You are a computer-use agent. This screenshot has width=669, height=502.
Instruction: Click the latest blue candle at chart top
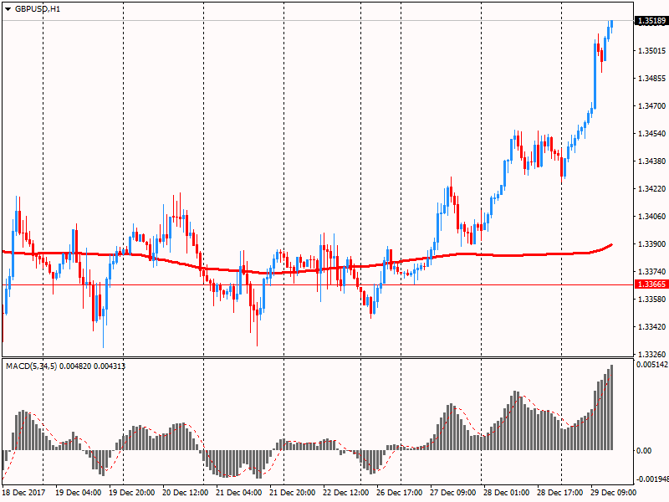611,25
